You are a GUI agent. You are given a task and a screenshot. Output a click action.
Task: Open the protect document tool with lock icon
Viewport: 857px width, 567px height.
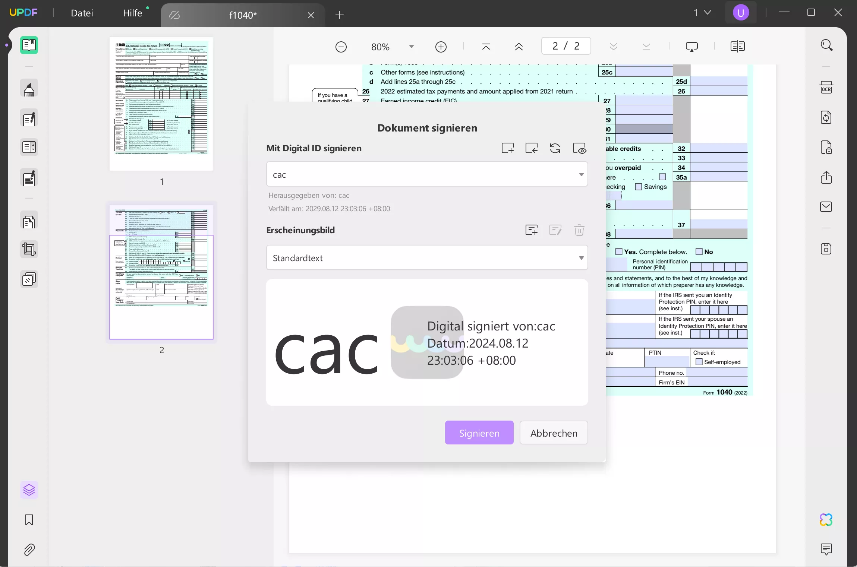coord(827,147)
